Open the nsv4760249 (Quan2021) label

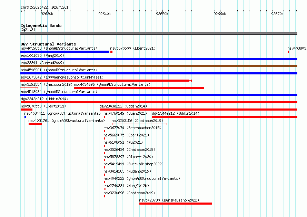pyautogui.click(x=125, y=113)
